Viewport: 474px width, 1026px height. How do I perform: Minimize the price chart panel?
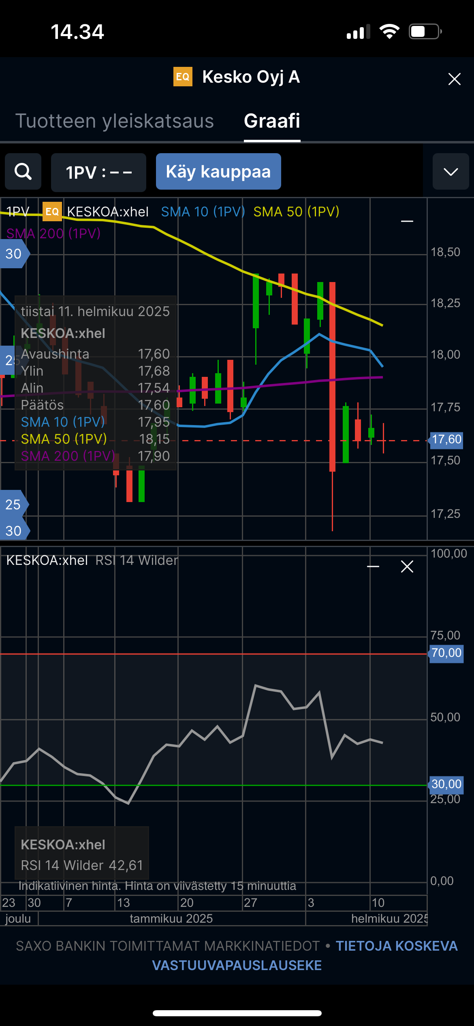coord(407,221)
